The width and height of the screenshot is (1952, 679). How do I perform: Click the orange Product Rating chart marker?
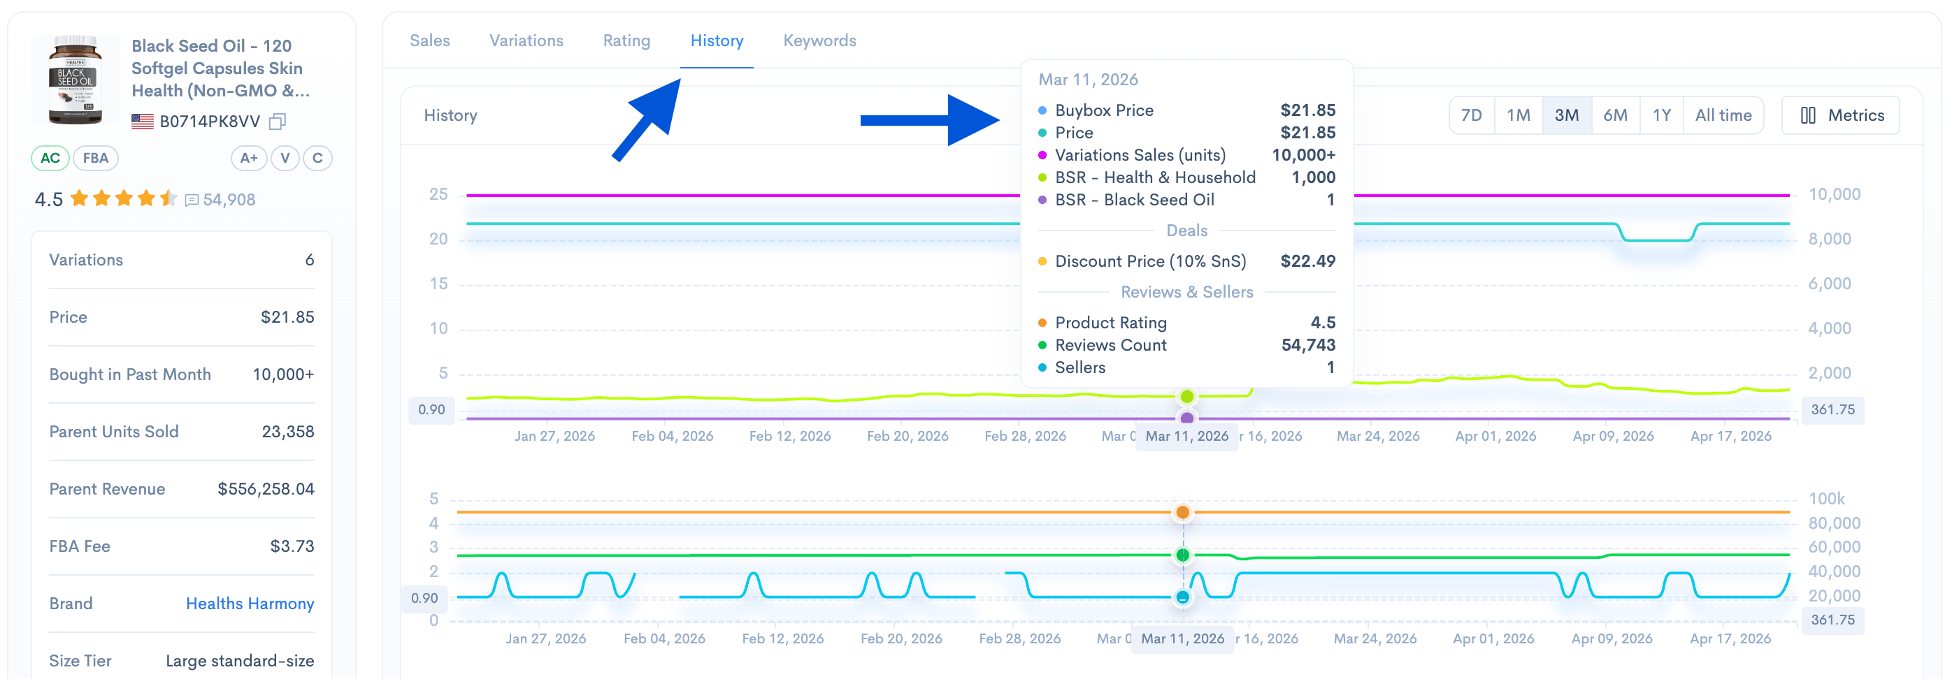pyautogui.click(x=1182, y=513)
